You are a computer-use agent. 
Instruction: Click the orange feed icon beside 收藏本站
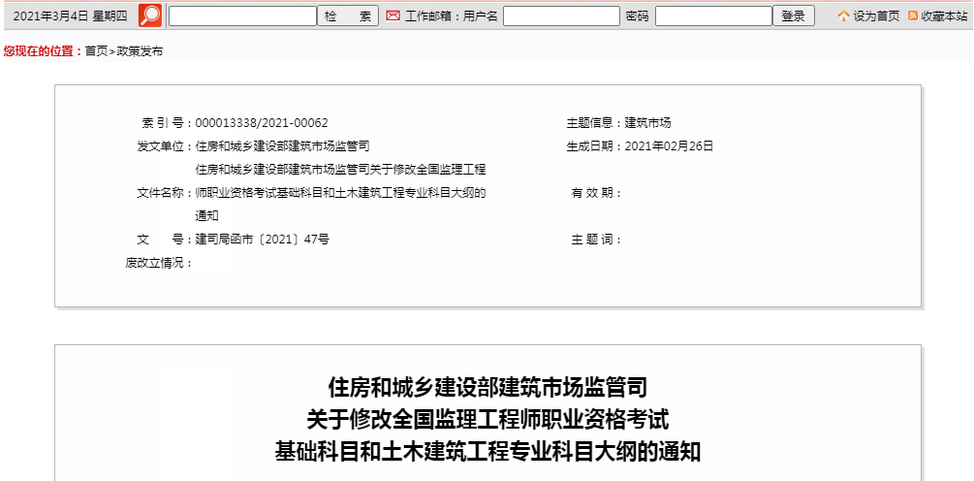[913, 16]
